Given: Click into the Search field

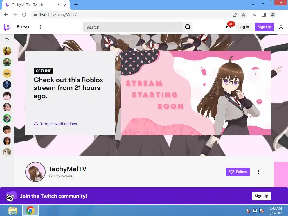Looking at the screenshot, I should [133, 27].
